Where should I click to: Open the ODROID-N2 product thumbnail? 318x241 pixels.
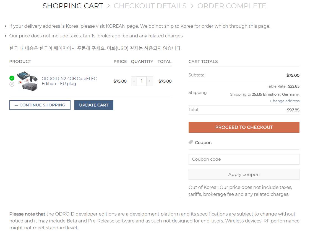[x=27, y=81]
